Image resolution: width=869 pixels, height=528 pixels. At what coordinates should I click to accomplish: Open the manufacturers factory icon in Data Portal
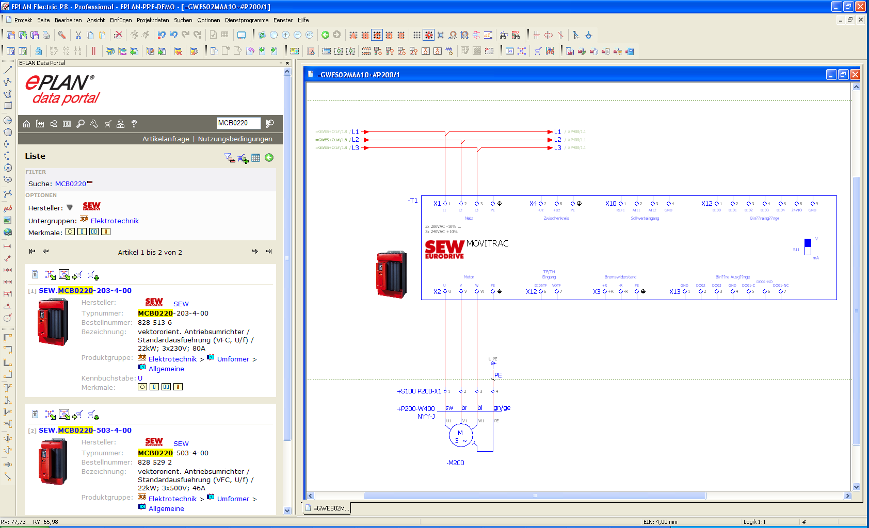point(40,124)
